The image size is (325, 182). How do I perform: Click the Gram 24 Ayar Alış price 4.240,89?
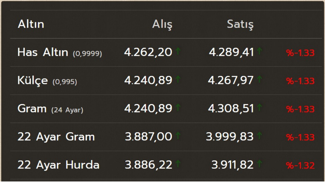pyautogui.click(x=148, y=108)
